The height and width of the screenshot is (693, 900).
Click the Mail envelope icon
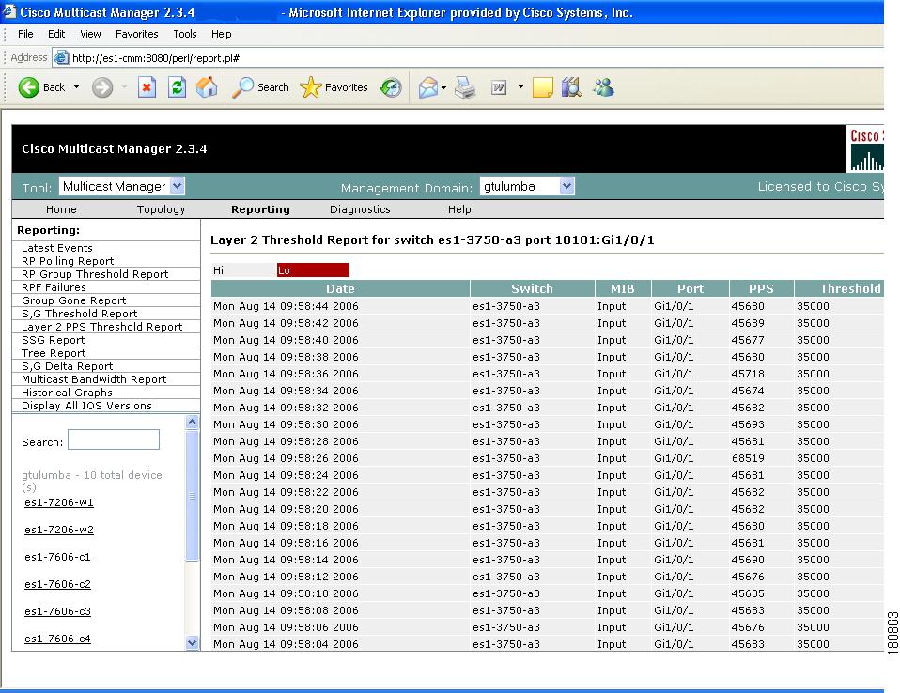coord(428,87)
